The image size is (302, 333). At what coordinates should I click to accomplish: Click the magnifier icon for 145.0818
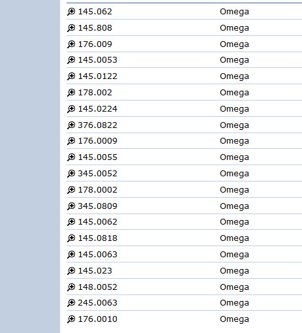[71, 238]
